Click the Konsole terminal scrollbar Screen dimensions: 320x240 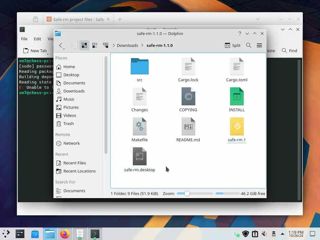(299, 130)
